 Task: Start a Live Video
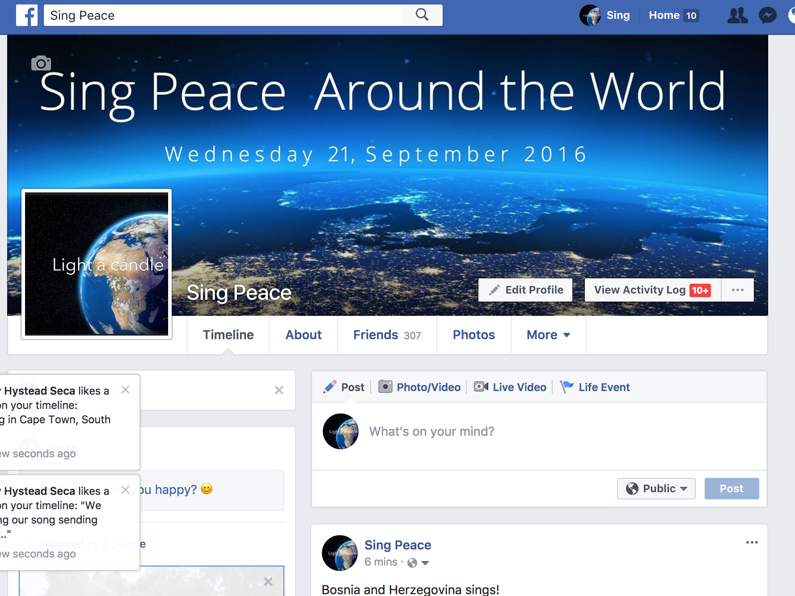[x=510, y=387]
